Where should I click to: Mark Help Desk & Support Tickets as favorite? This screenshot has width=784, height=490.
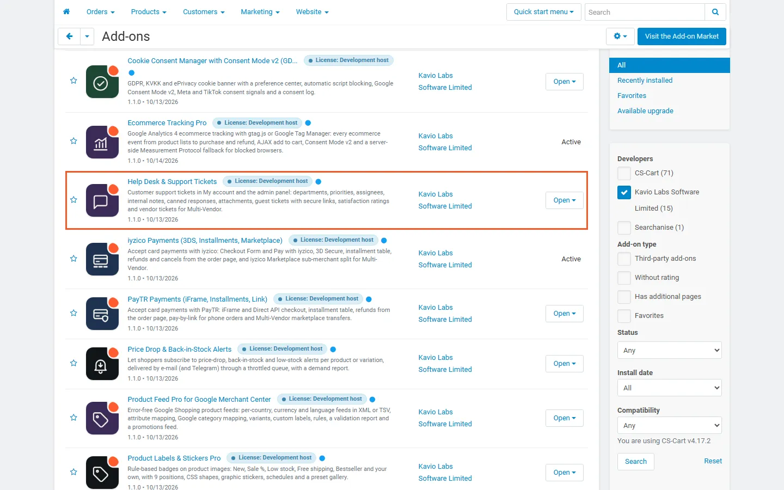[73, 200]
